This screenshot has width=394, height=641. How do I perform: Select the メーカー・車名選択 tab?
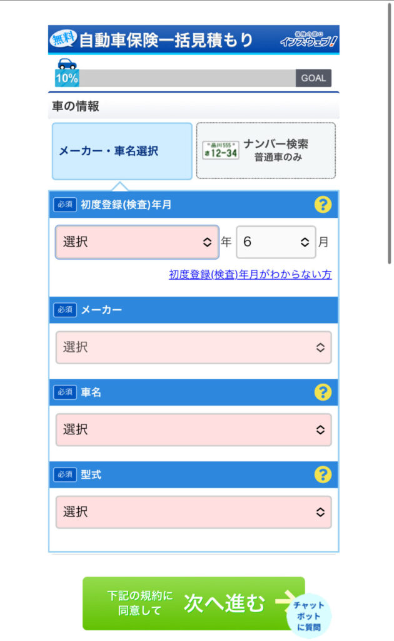tap(122, 151)
